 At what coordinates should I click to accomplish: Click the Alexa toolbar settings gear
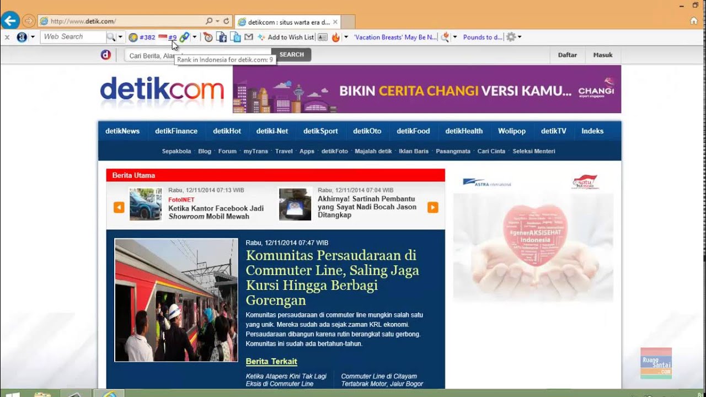[511, 37]
